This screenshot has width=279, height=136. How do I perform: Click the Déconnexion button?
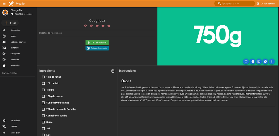[266, 4]
